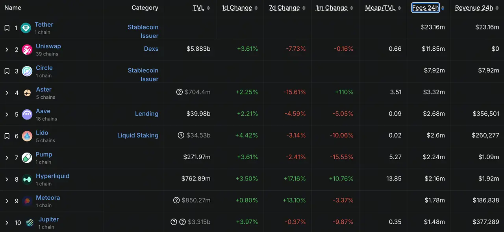The width and height of the screenshot is (504, 232).
Task: Sort by the Fees 24h column header
Action: [425, 8]
